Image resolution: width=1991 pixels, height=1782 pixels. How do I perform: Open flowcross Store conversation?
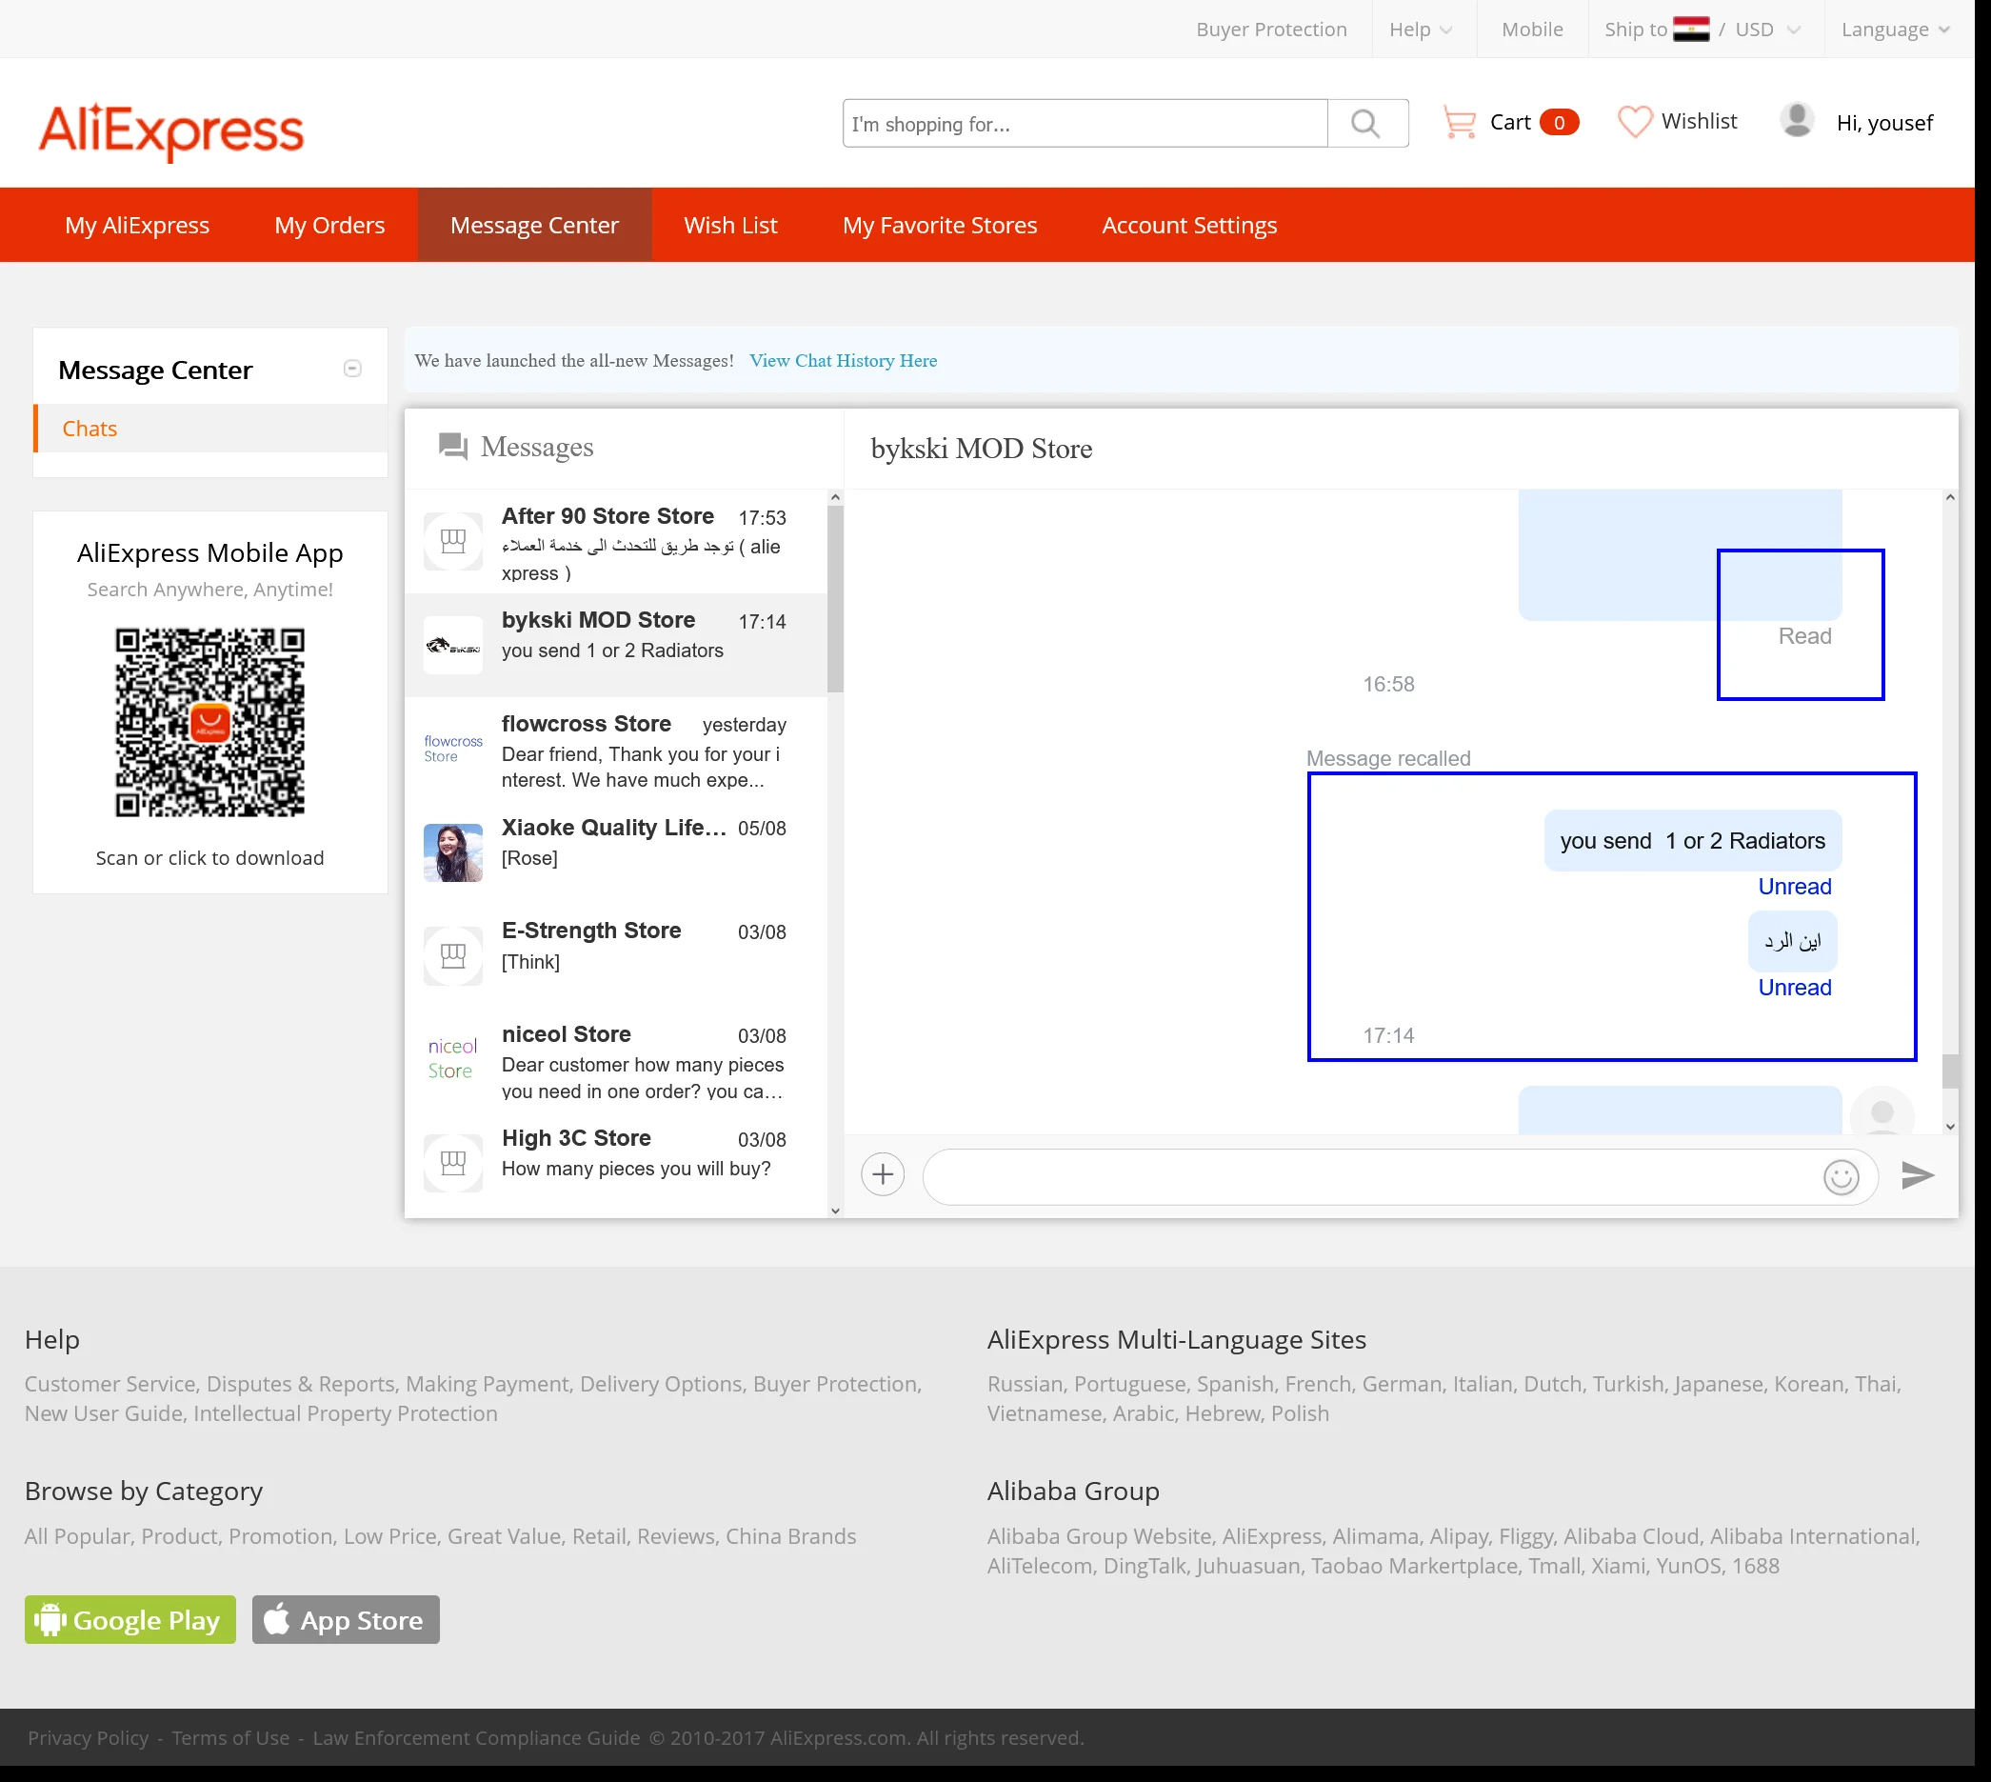(617, 750)
